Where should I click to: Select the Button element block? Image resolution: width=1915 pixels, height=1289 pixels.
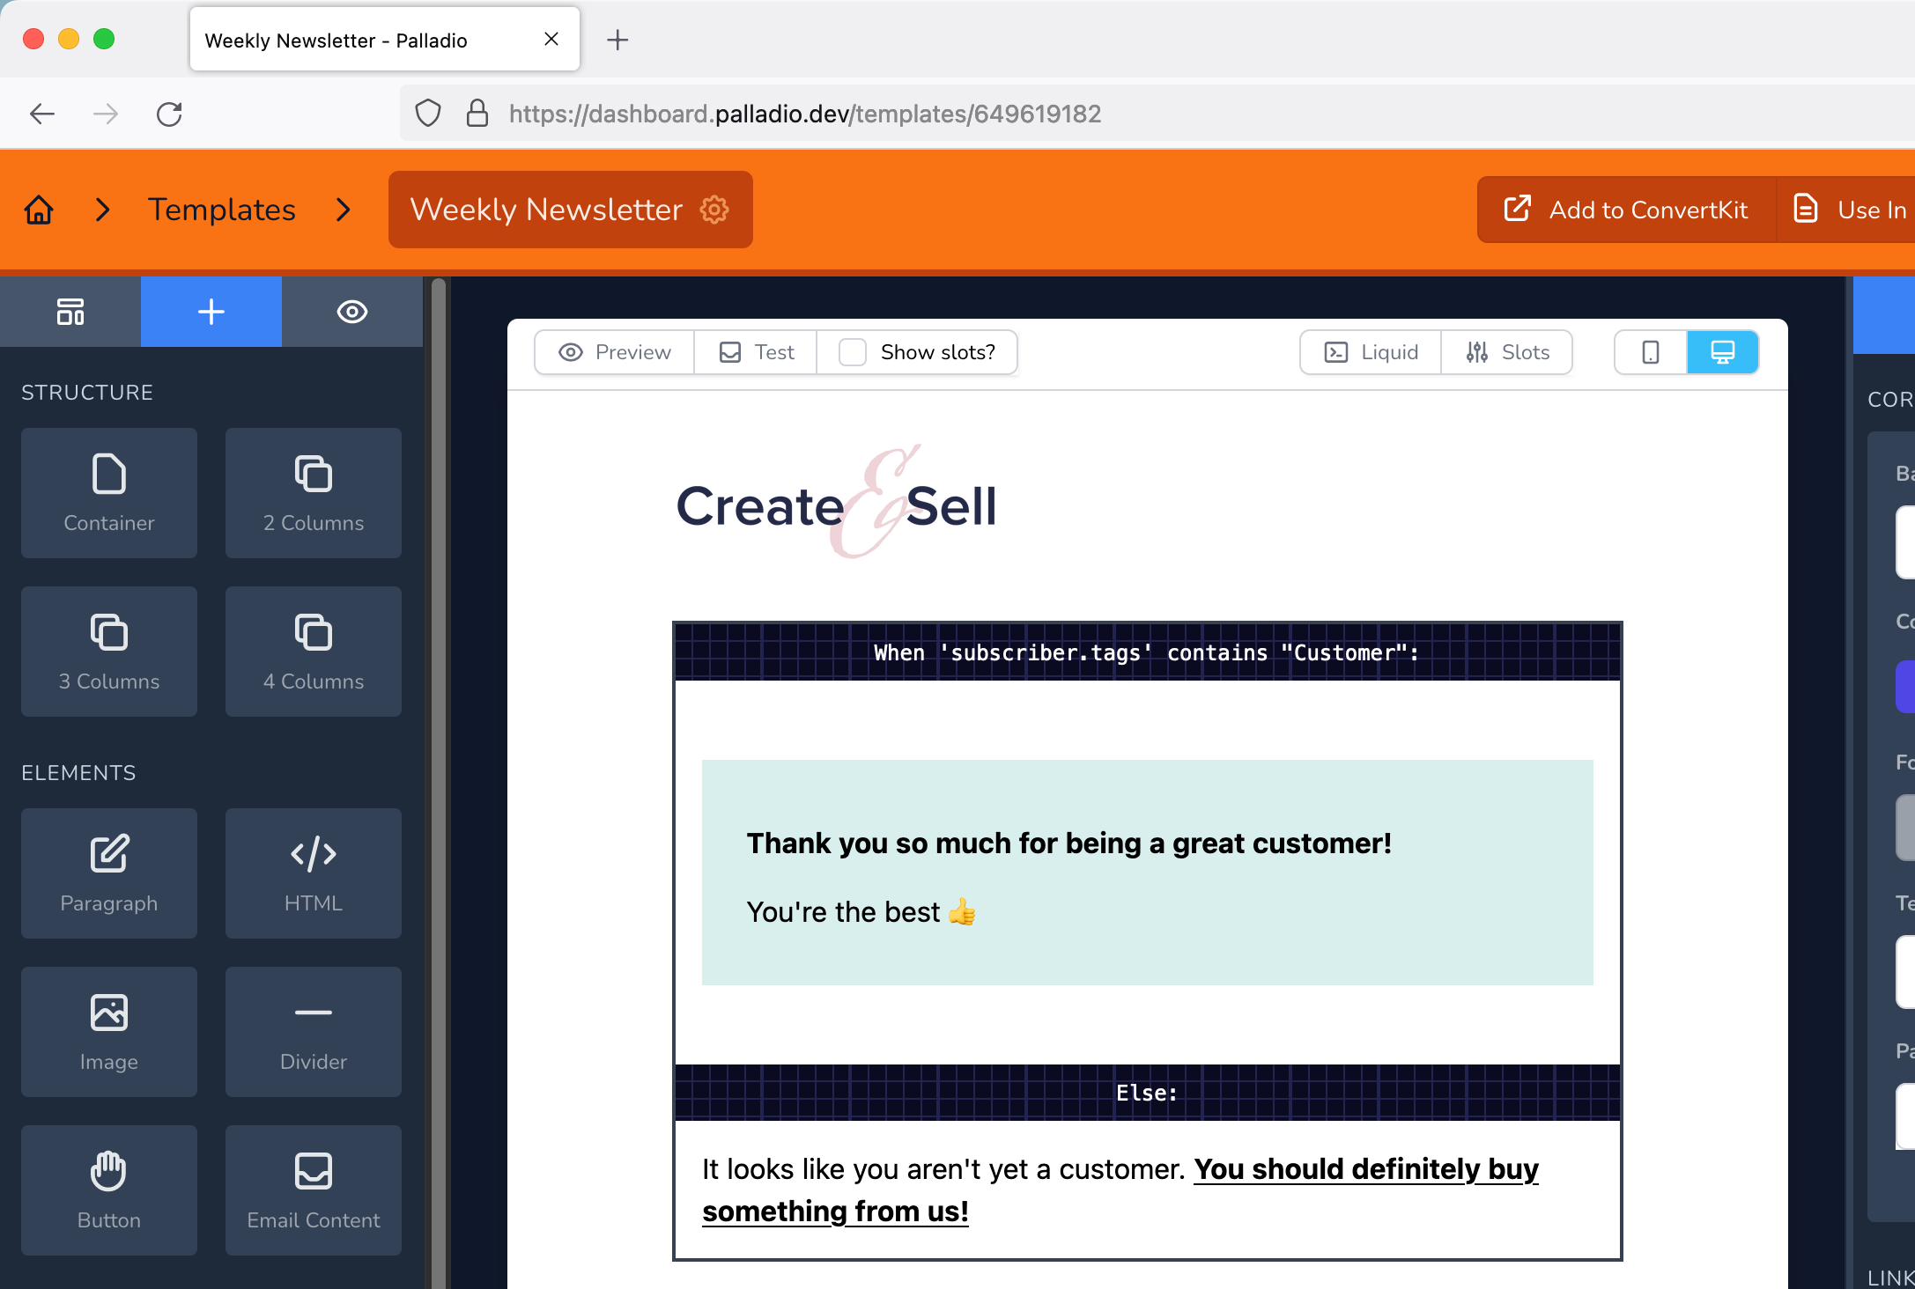pyautogui.click(x=109, y=1190)
